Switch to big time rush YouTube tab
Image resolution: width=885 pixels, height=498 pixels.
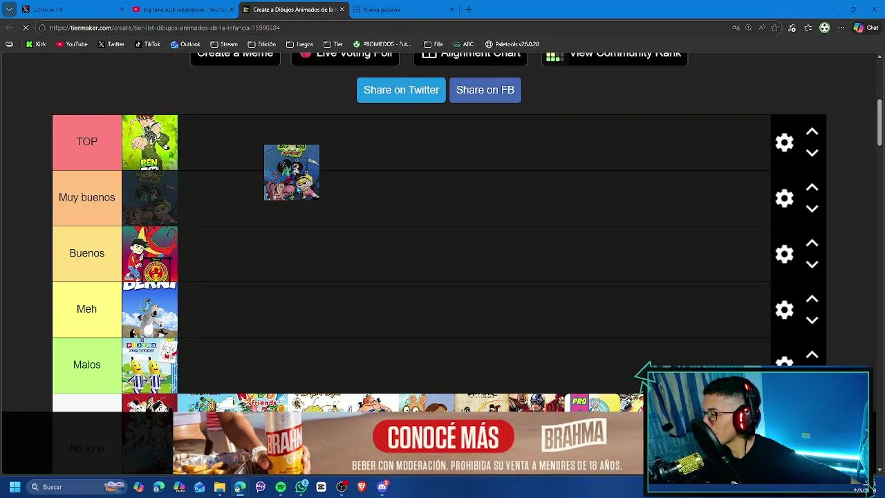point(183,10)
